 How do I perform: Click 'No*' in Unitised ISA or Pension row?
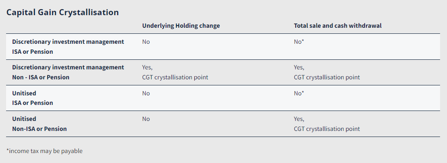299,93
